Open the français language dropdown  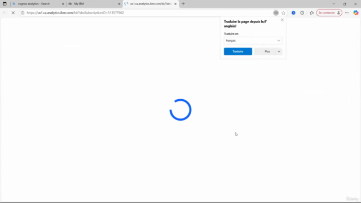(253, 41)
